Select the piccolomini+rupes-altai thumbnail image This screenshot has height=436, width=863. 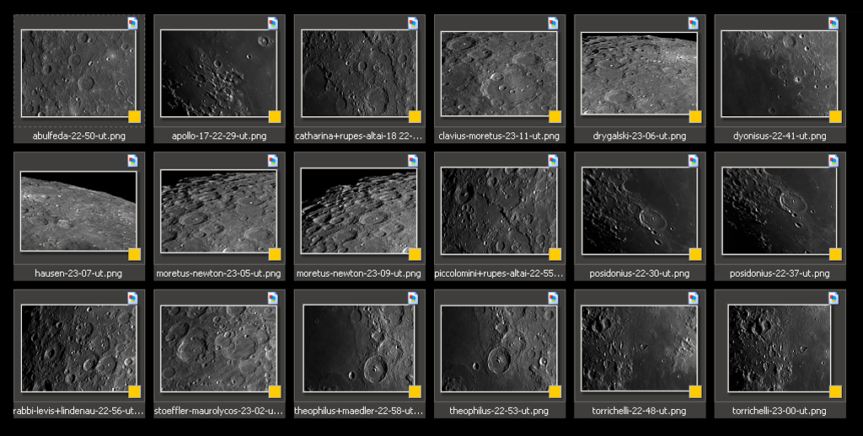[499, 210]
